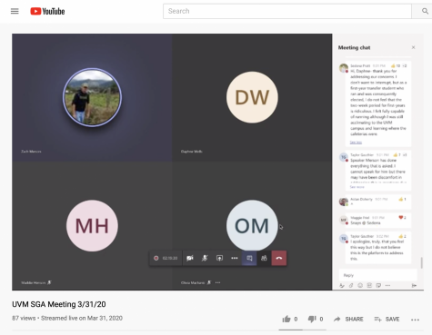Click the meeting elapsed time counter
Screen dimensions: 432x335
pyautogui.click(x=170, y=258)
